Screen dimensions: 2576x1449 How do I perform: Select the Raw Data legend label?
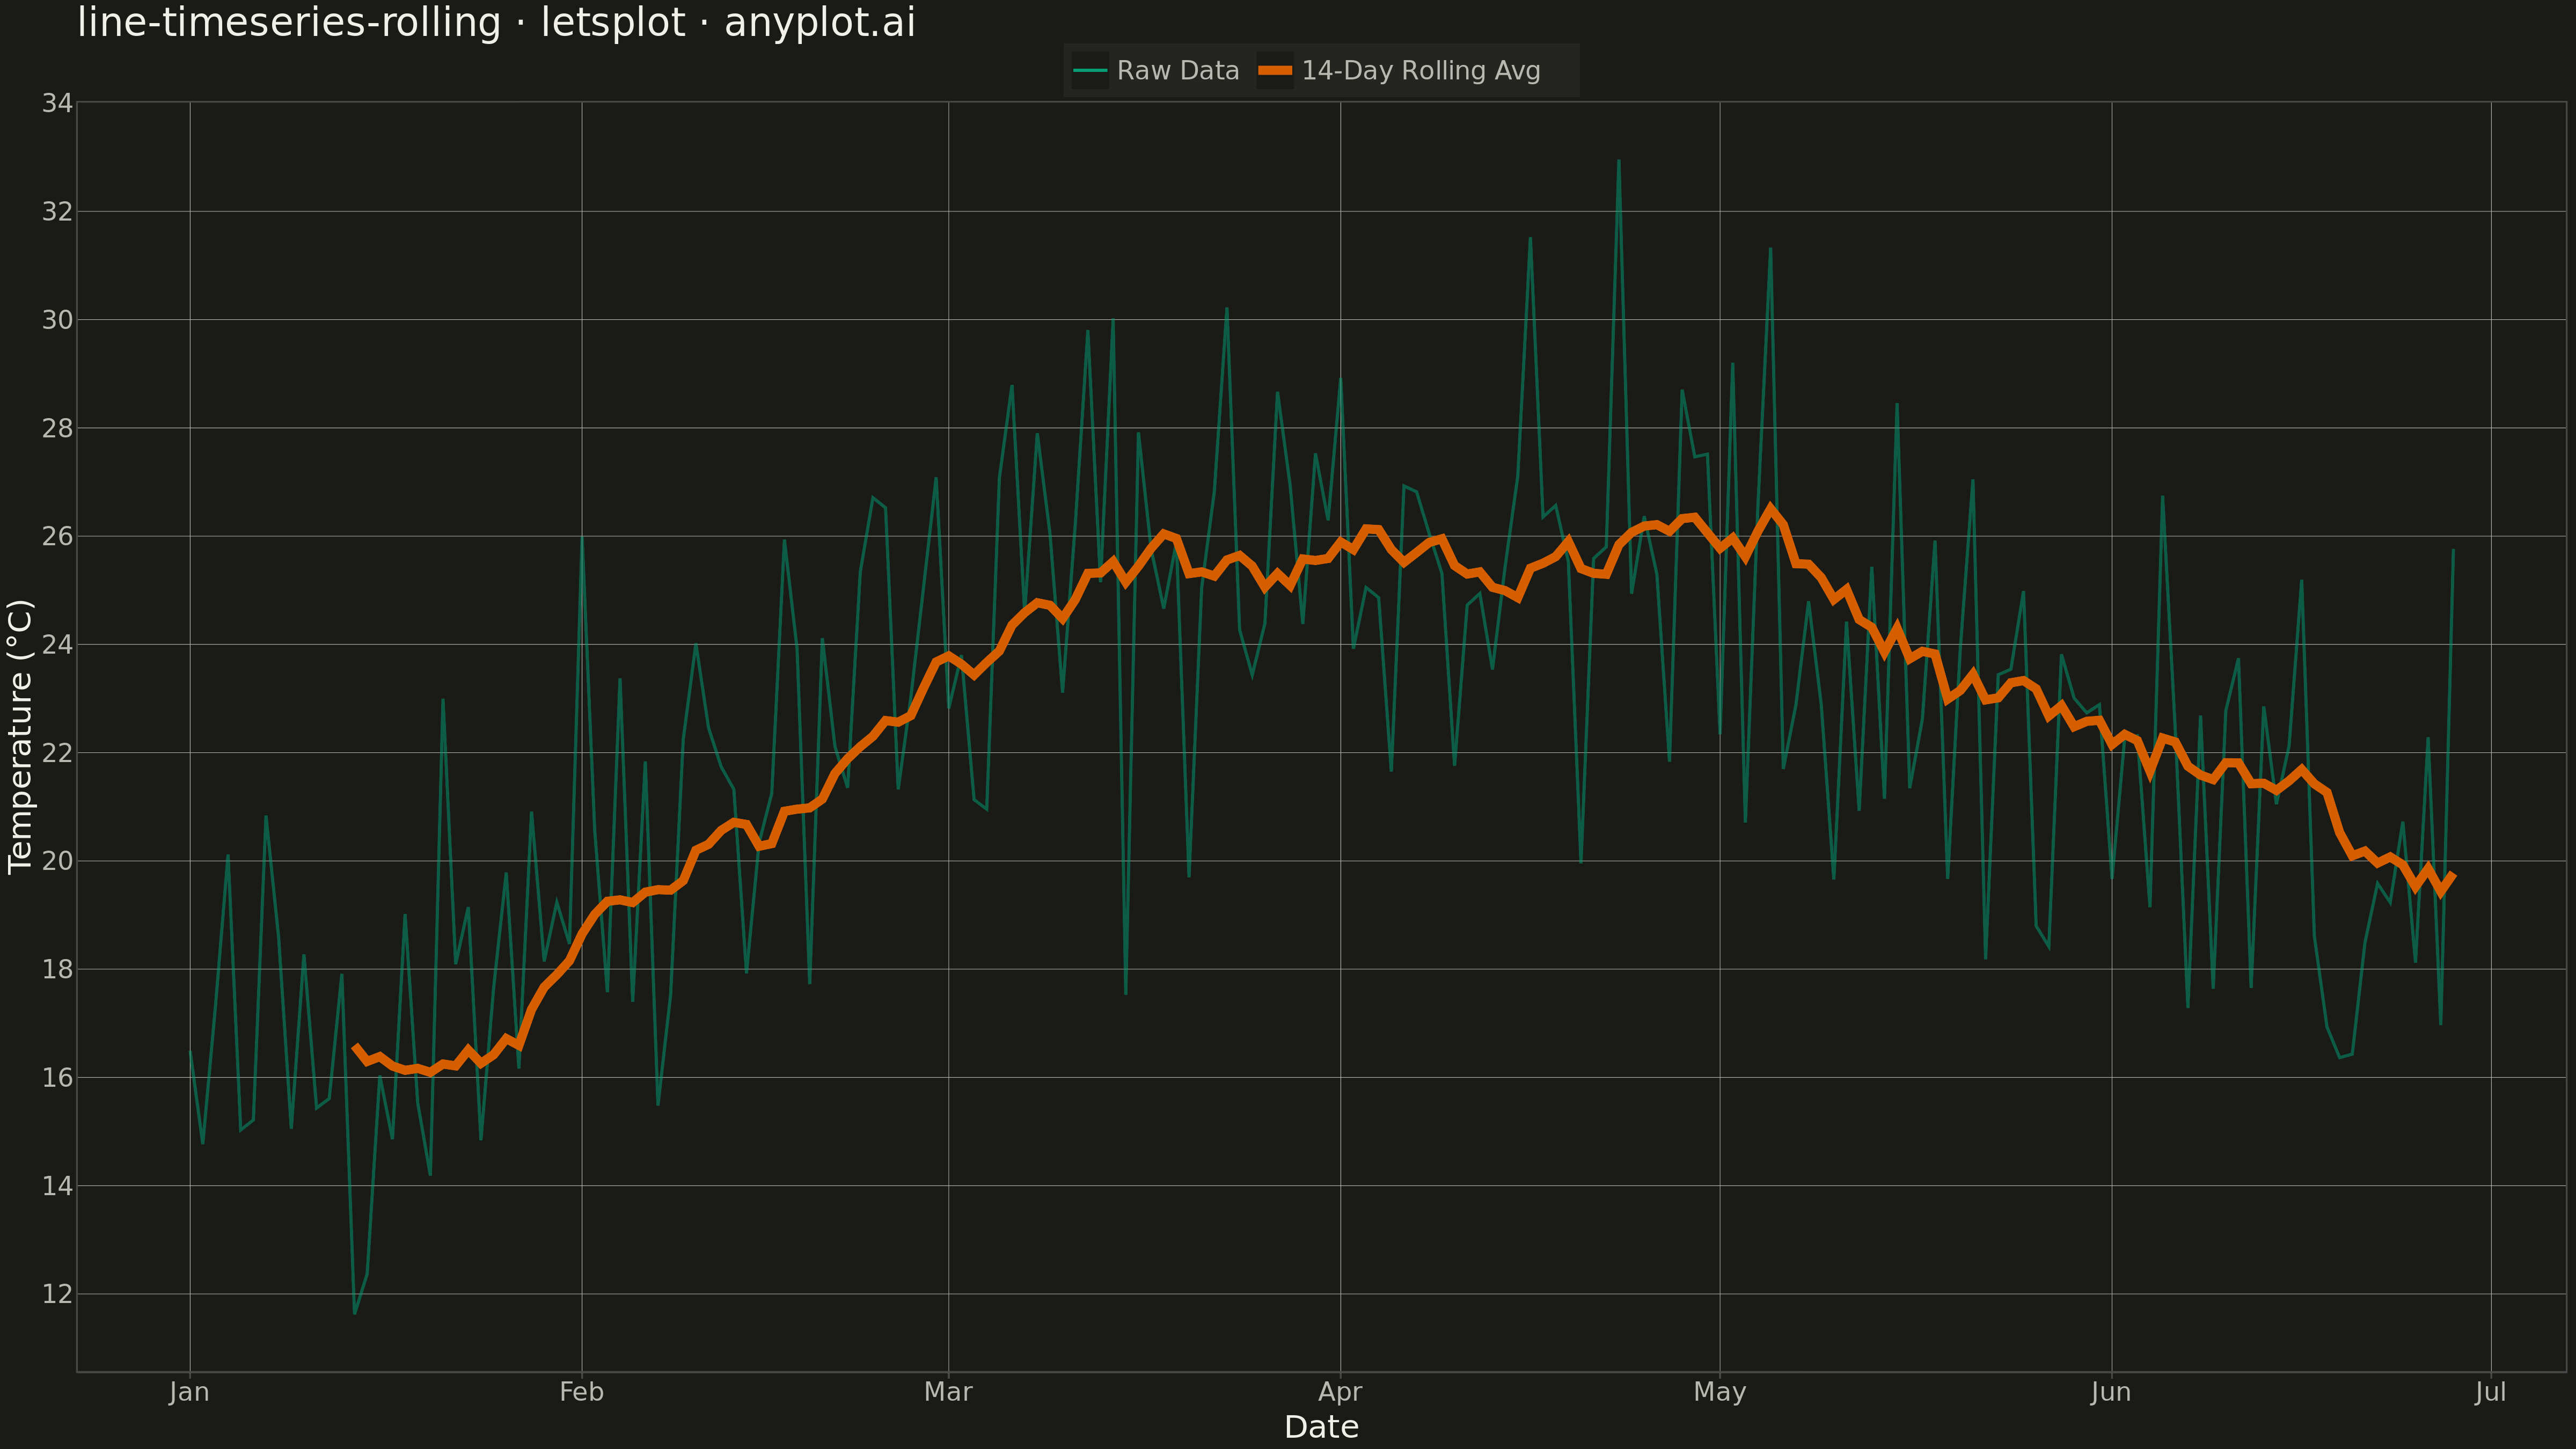1178,71
